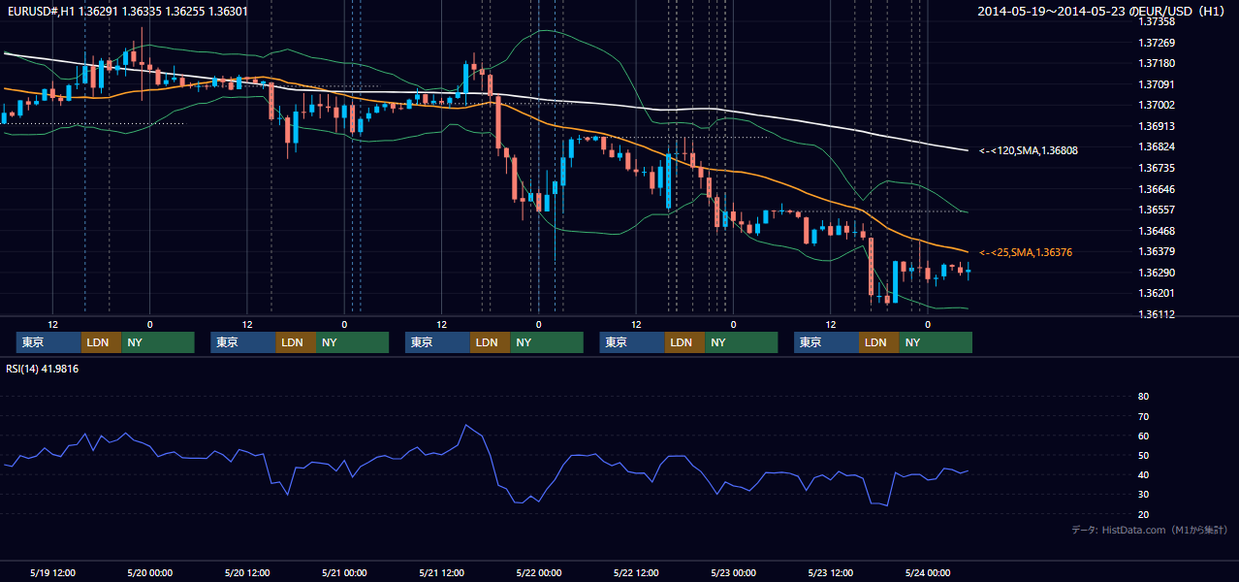This screenshot has width=1239, height=582.
Task: Click price axis value 1.36557
Action: [x=1157, y=210]
